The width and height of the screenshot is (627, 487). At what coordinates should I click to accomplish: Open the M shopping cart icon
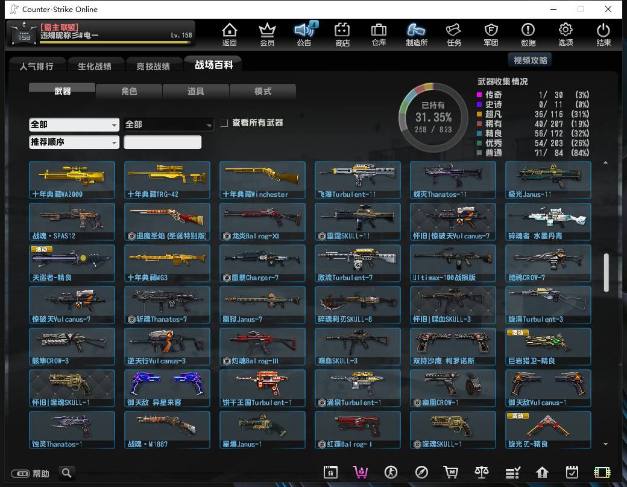pos(451,473)
